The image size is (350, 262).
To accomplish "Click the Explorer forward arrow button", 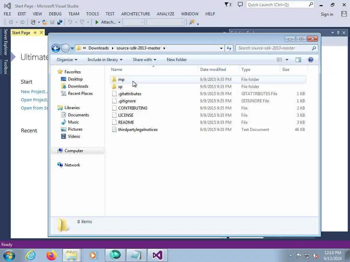I will click(x=65, y=48).
